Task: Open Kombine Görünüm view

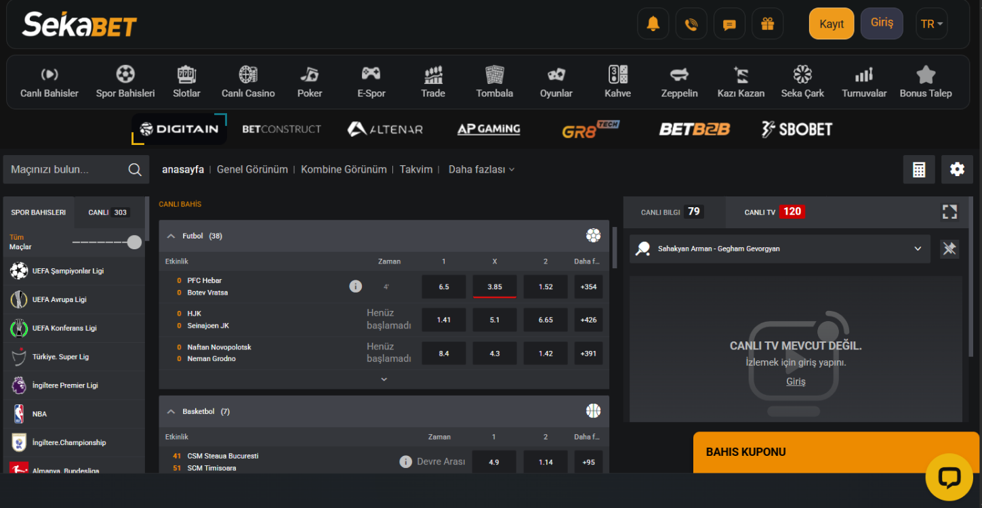Action: 344,169
